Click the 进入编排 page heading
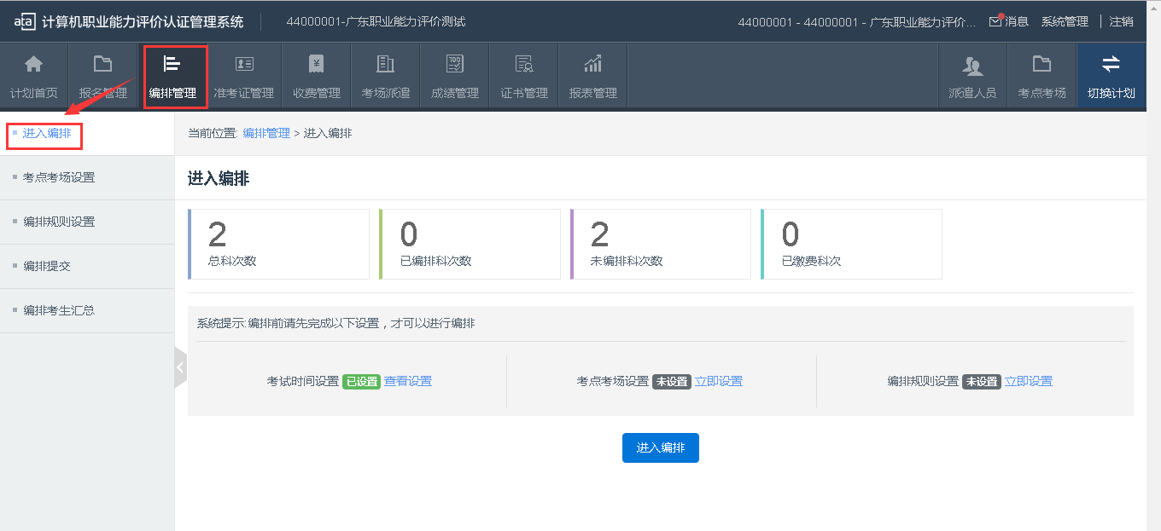Screen dimensions: 1161x531 point(219,178)
